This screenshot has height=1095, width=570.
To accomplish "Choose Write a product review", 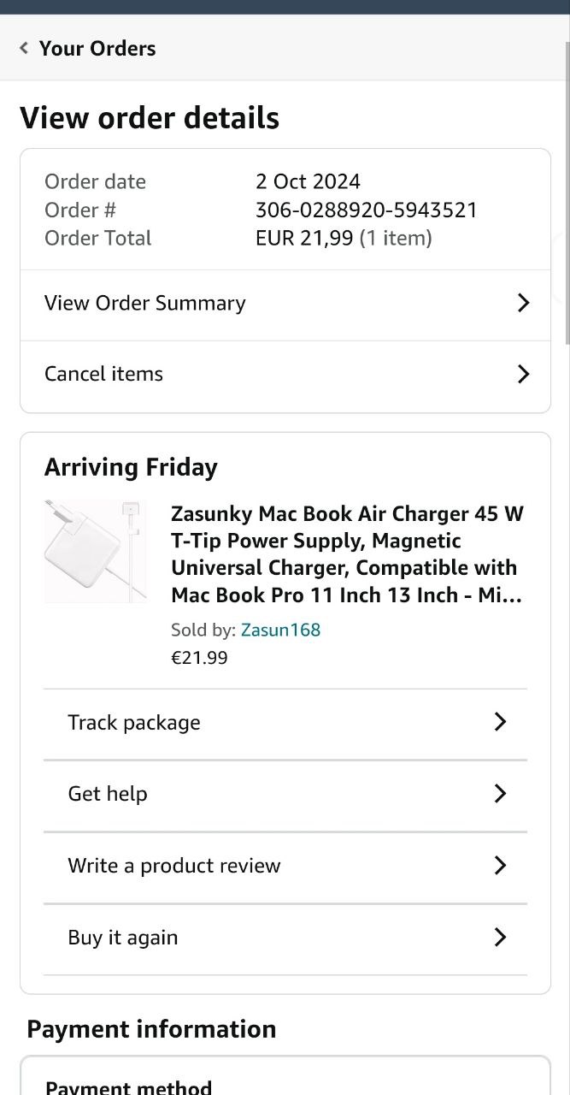I will click(174, 866).
